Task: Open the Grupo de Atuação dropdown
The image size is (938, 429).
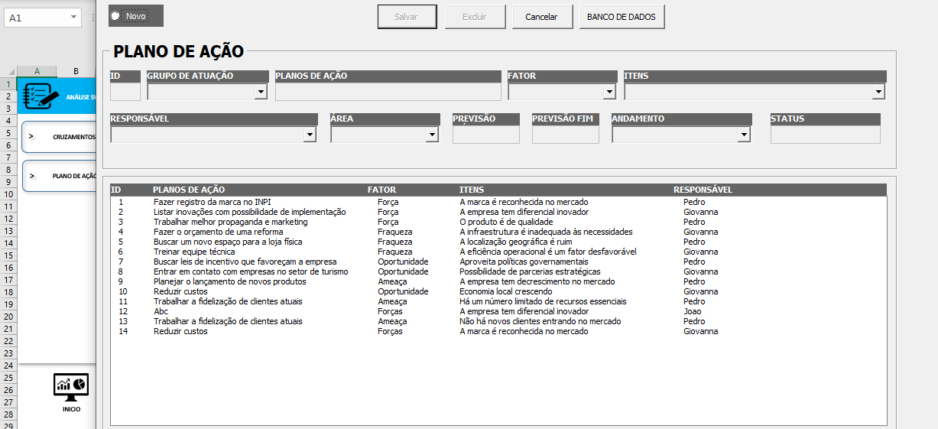Action: pos(261,92)
